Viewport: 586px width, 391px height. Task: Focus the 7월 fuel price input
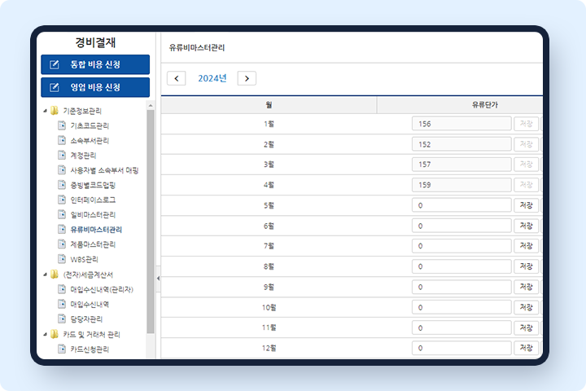(x=461, y=246)
